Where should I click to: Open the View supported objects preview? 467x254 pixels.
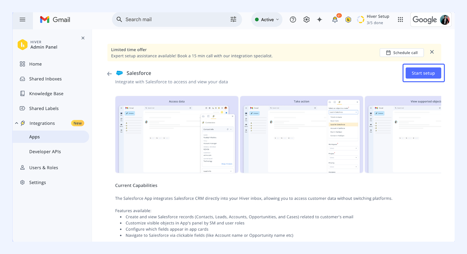[x=403, y=134]
